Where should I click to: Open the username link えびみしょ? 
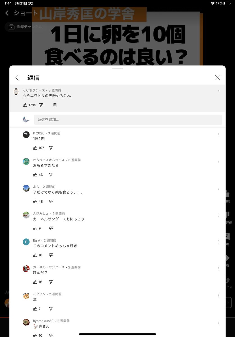click(x=41, y=214)
